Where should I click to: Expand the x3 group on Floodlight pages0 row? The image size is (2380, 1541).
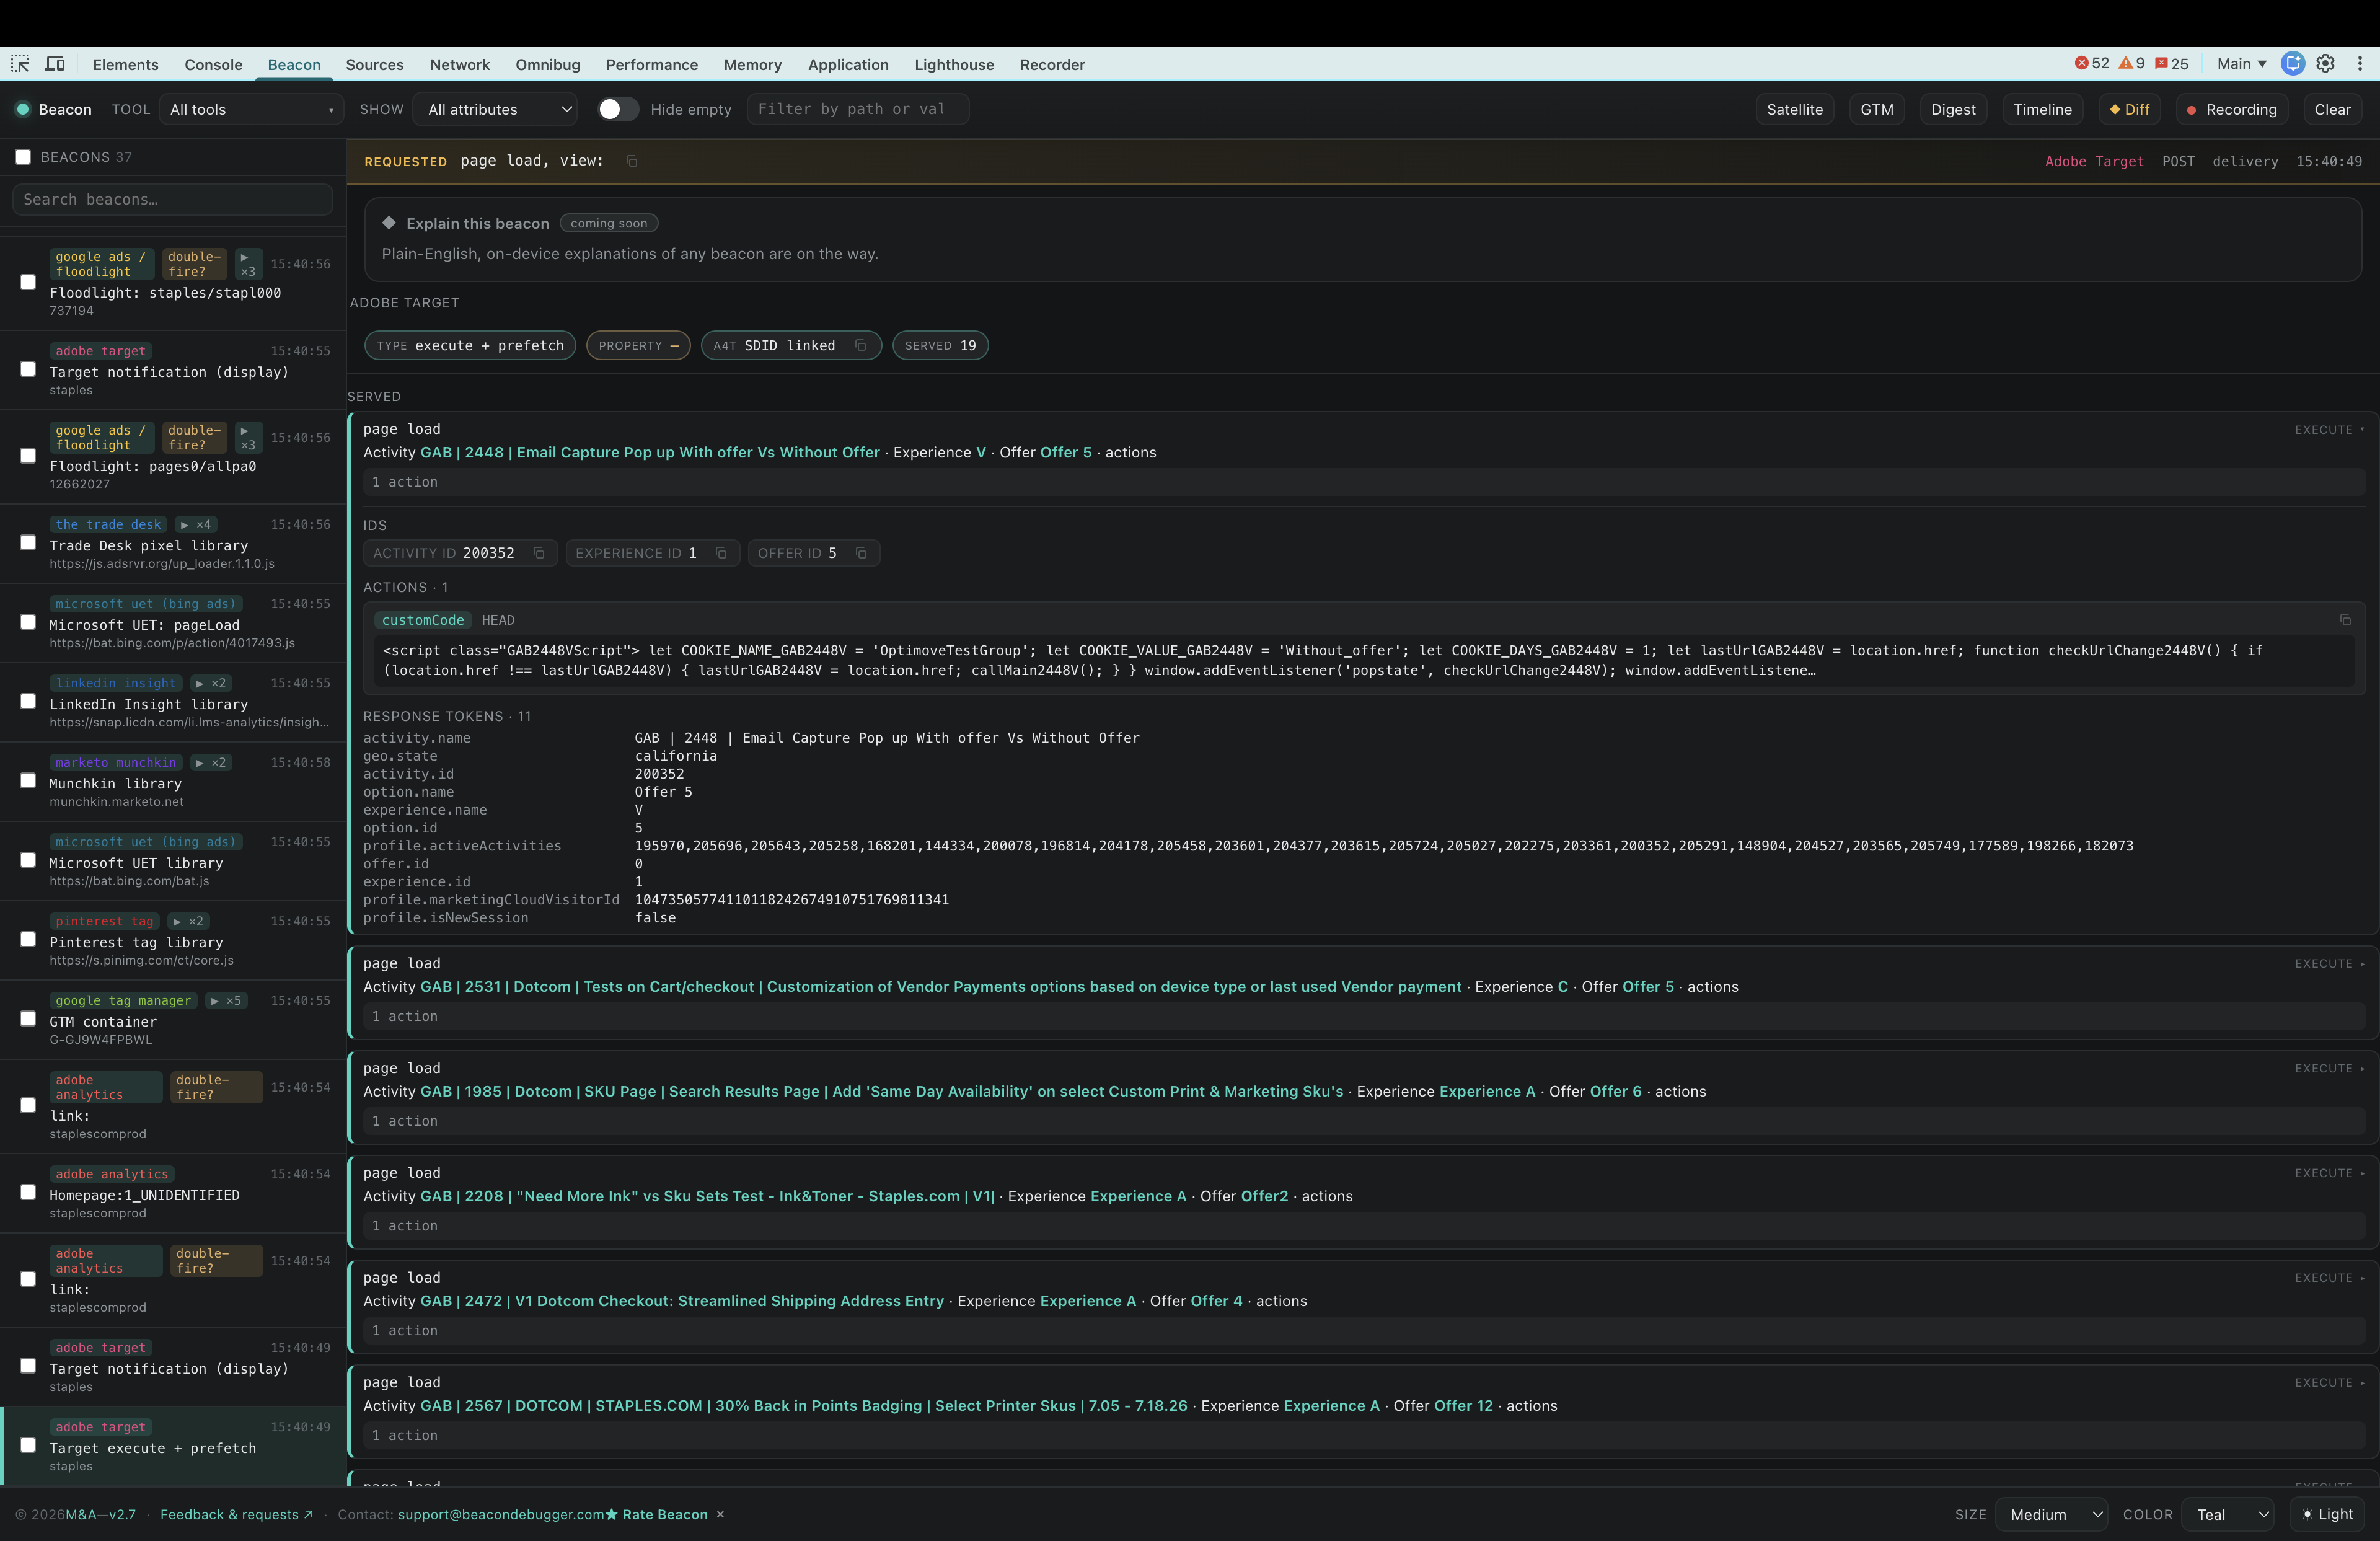point(248,438)
